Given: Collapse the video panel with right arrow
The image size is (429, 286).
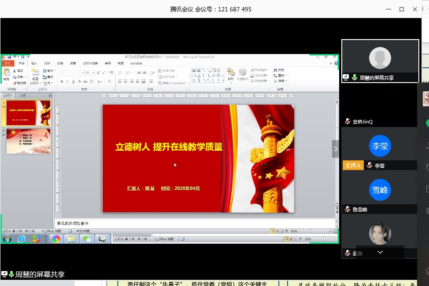Looking at the screenshot, I should [x=336, y=149].
